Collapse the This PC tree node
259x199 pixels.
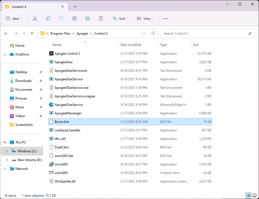[5, 142]
